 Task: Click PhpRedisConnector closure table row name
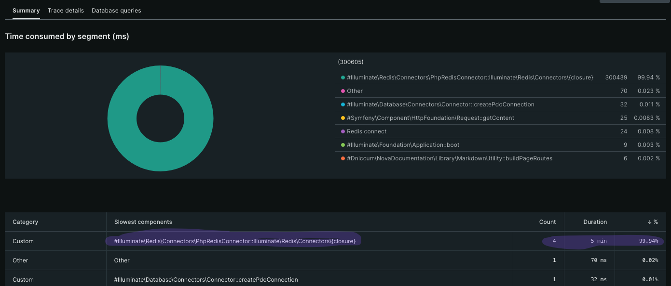pos(235,241)
